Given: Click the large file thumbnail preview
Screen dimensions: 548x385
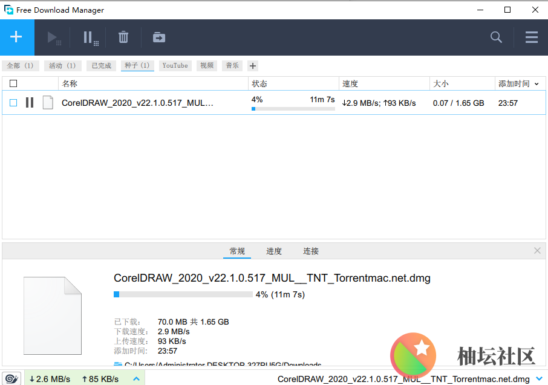Looking at the screenshot, I should (x=53, y=315).
